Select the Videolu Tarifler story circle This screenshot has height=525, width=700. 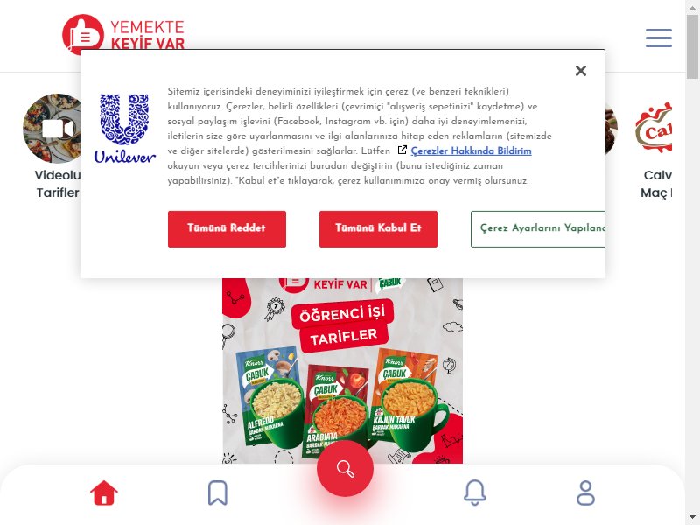[x=52, y=129]
